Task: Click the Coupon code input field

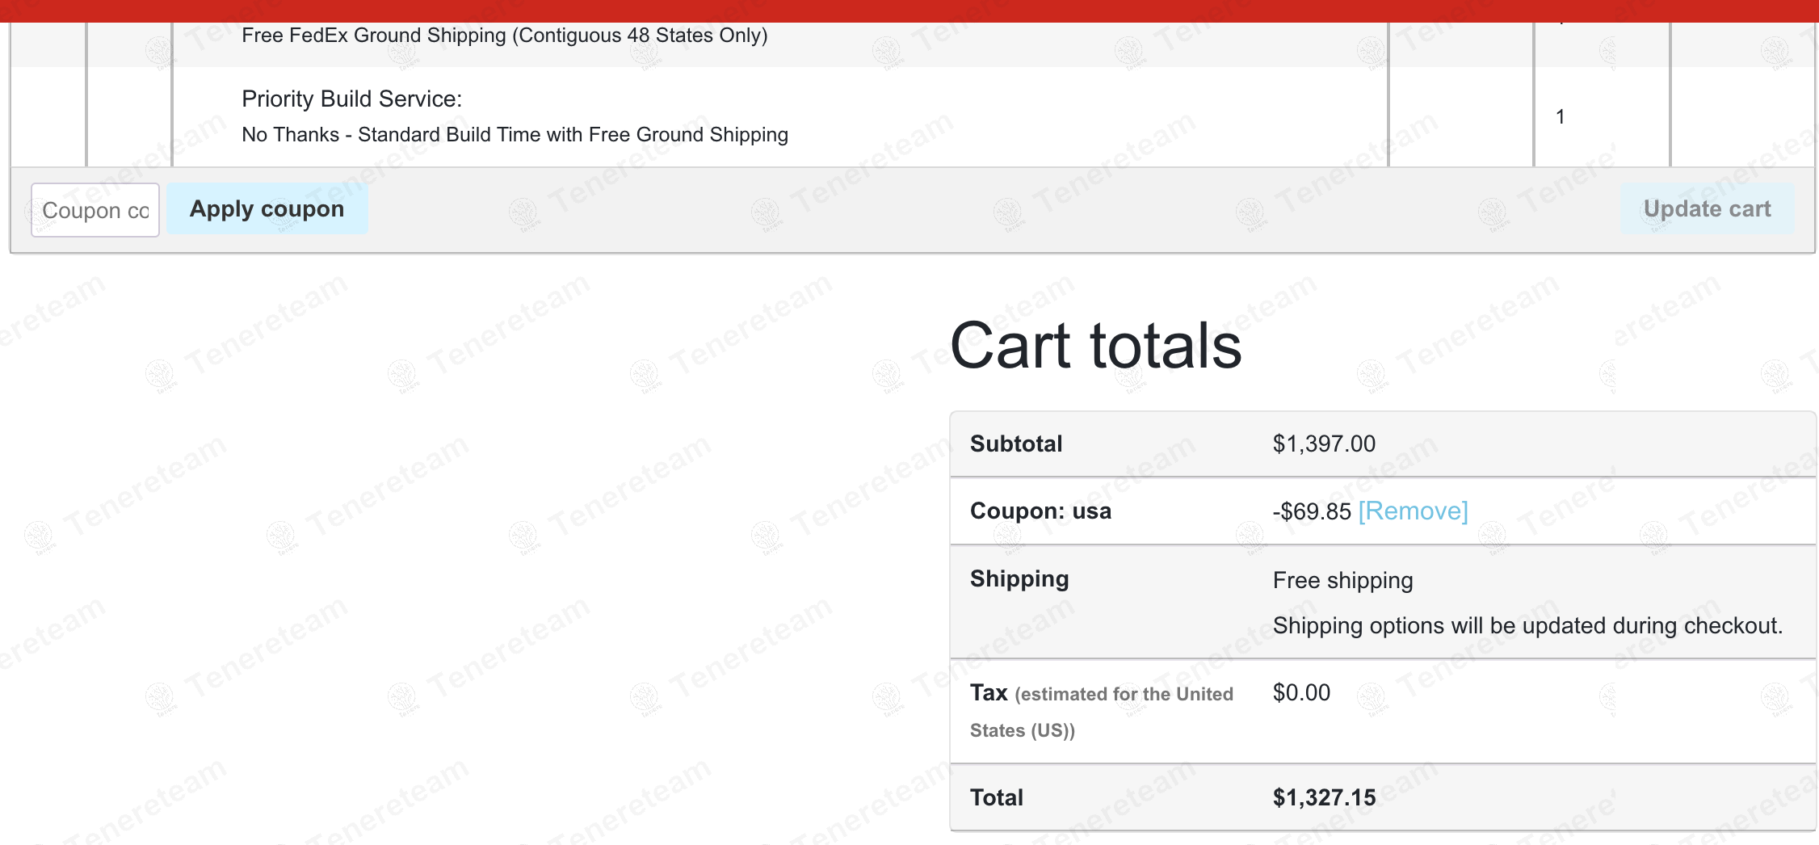Action: [95, 210]
